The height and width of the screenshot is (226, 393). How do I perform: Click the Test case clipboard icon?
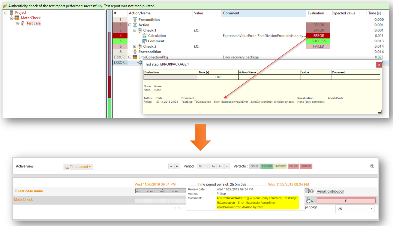click(22, 23)
